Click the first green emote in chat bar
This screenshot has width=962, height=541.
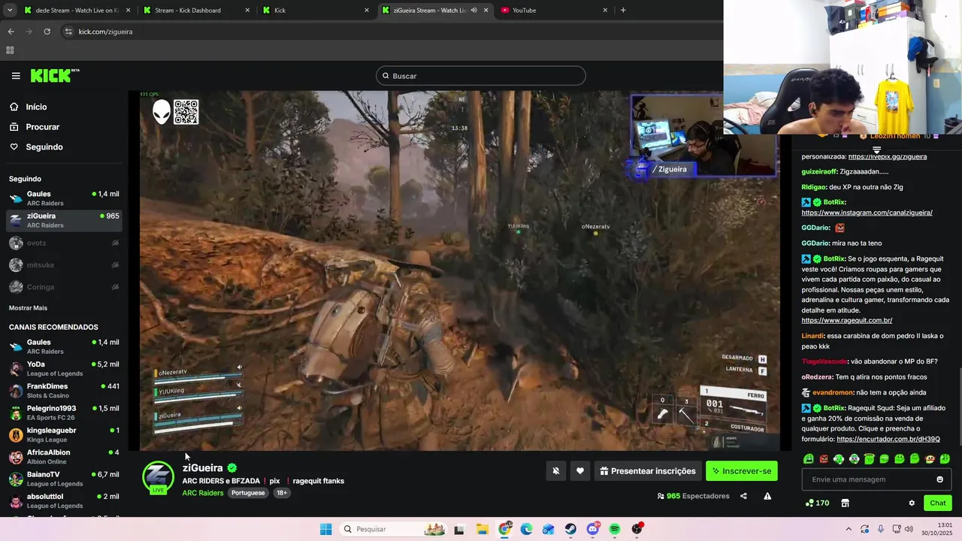point(809,458)
